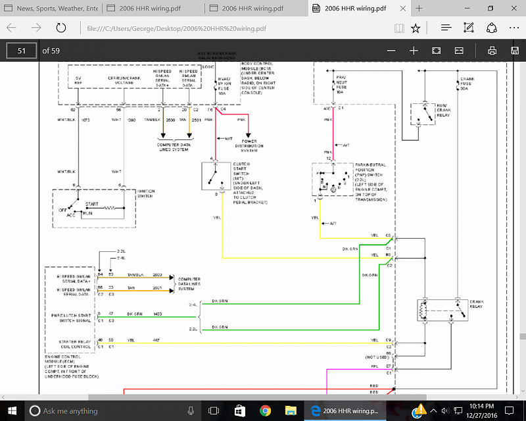
Task: Click the fit to width icon
Action: click(x=459, y=51)
